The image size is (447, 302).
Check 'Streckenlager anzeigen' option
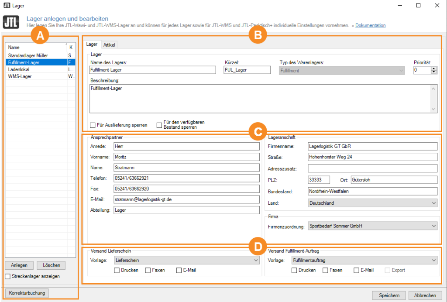tap(7, 276)
